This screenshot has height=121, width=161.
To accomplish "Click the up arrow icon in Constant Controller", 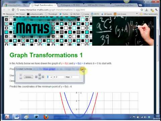I will 40,75.
